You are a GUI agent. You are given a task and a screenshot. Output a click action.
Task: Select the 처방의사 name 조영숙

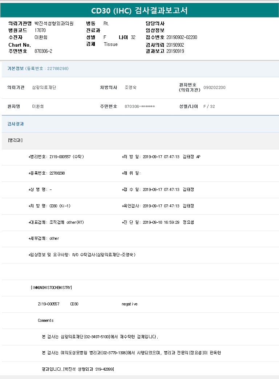[x=130, y=87]
